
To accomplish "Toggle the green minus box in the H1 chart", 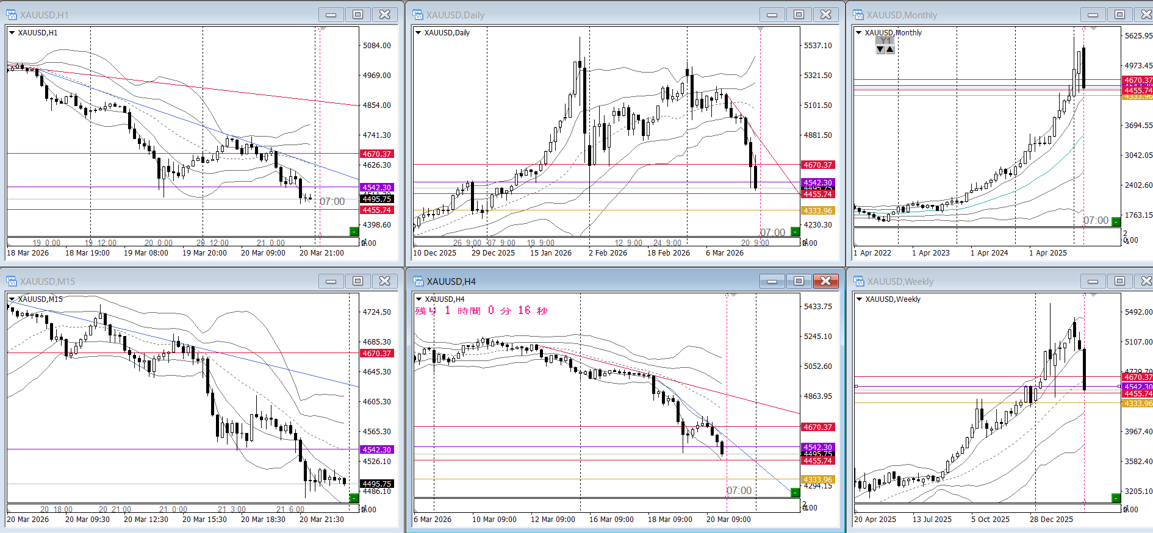I will [354, 231].
